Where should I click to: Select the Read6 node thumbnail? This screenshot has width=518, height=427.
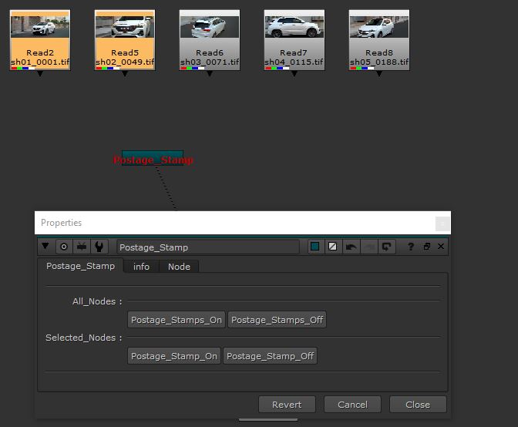(x=209, y=39)
